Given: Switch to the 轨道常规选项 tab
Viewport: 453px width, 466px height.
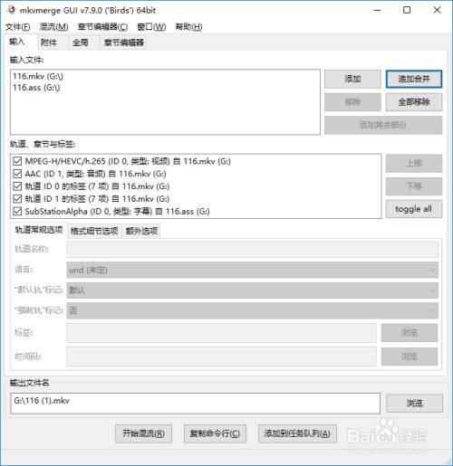Looking at the screenshot, I should 39,230.
